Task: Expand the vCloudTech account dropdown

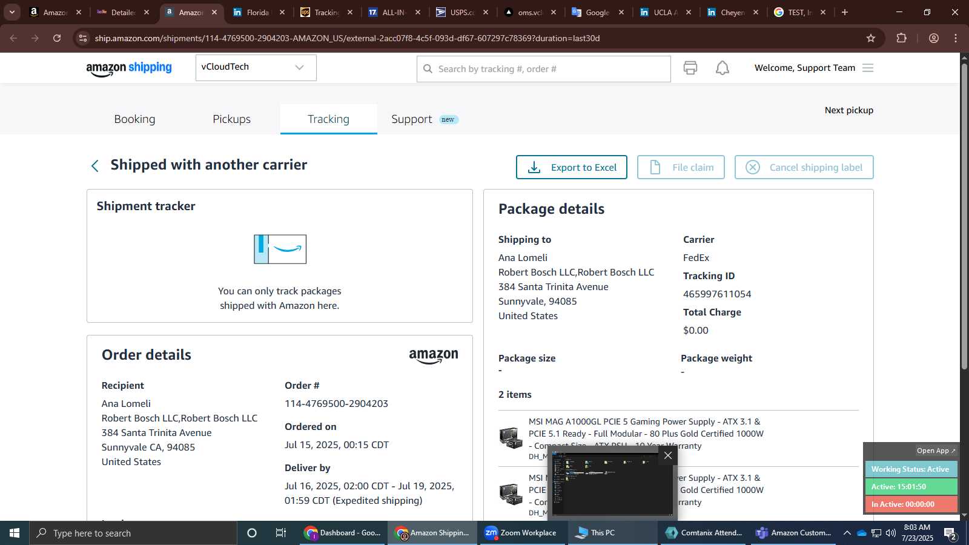Action: pos(256,67)
